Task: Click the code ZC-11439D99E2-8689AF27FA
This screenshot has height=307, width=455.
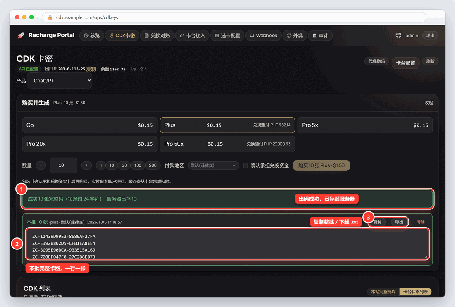Action: coord(64,237)
